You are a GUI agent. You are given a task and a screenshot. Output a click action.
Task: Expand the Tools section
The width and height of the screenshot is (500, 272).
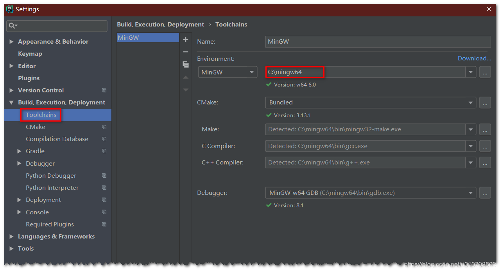[11, 249]
